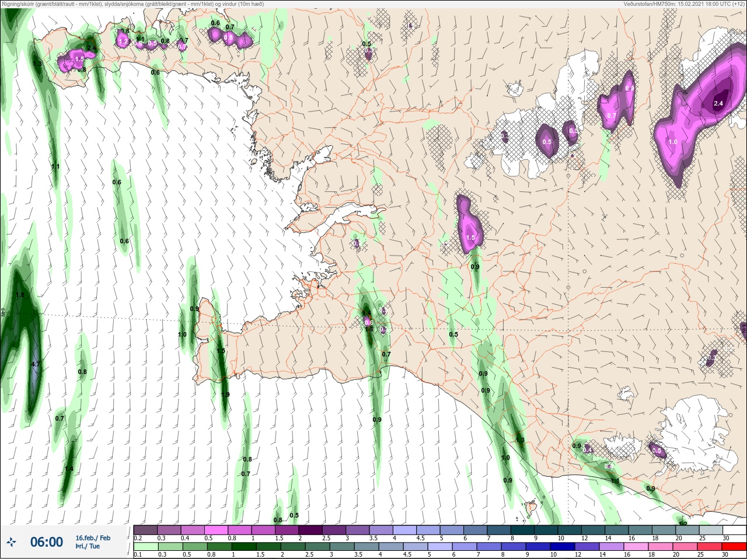Viewport: 747px width, 559px height.
Task: Select the bright pink snow swatch starting at 0.5
Action: pos(217,530)
